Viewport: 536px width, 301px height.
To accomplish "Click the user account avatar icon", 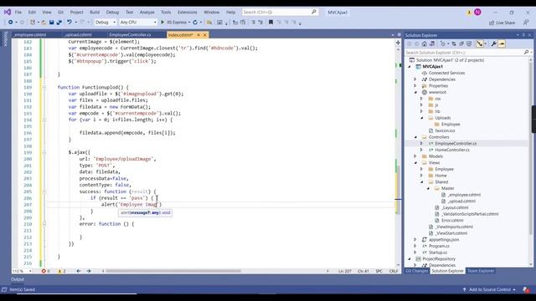I will point(477,12).
